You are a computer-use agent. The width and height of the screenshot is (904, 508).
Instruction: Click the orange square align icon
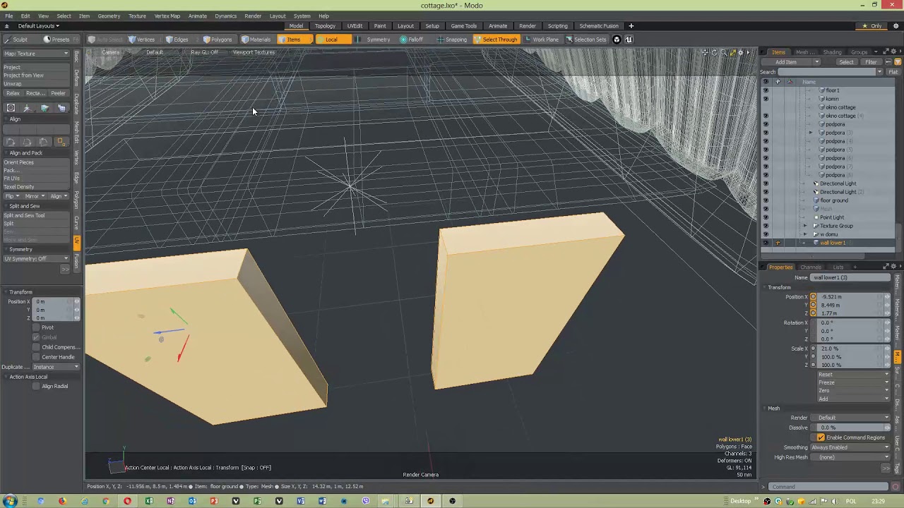coord(61,142)
